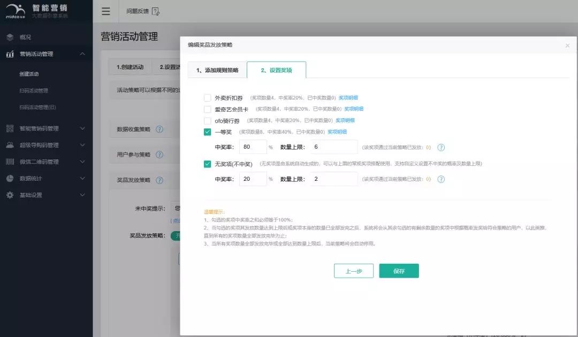
Task: Click the 数据统计 pie chart icon
Action: click(10, 178)
